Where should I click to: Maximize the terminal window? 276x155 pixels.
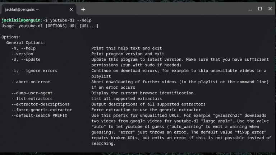pyautogui.click(x=260, y=9)
